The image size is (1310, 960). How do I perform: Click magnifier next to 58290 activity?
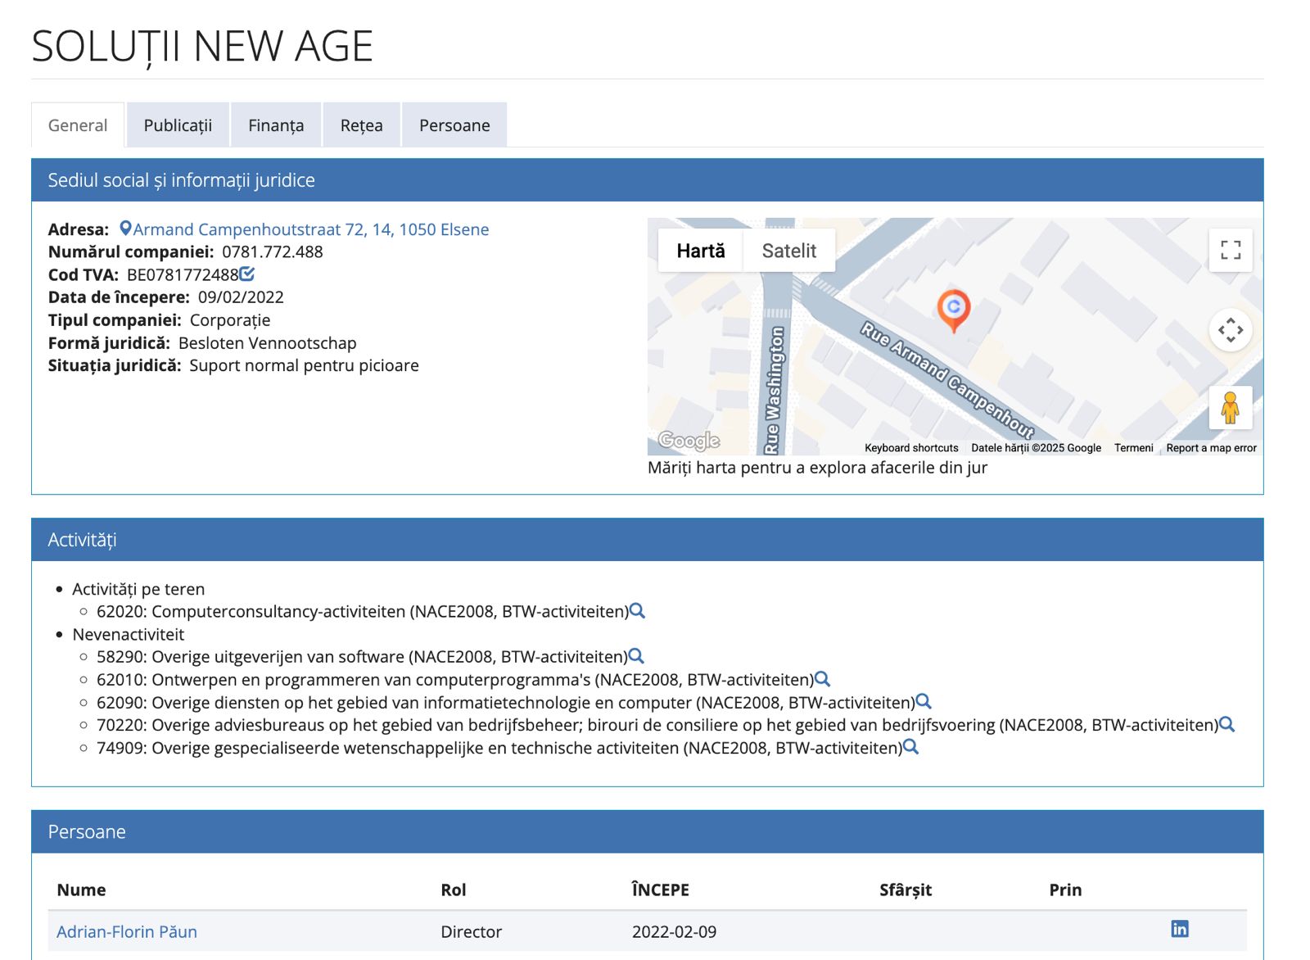tap(636, 656)
